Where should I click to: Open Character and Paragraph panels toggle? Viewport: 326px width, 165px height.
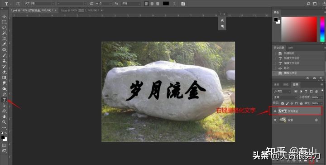point(183,4)
